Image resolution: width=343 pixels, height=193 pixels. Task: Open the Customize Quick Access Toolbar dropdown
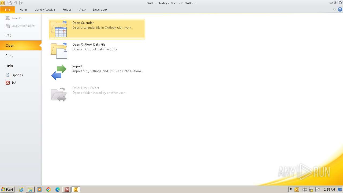coord(21,3)
